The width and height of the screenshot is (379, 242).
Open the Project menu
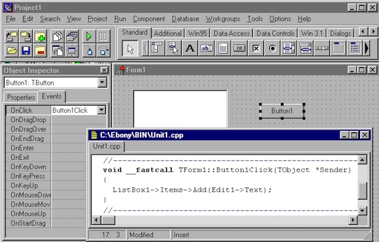coord(97,19)
